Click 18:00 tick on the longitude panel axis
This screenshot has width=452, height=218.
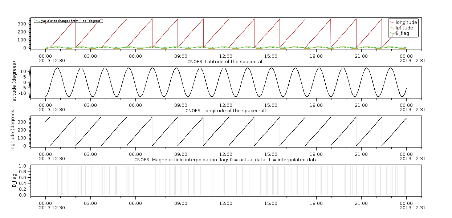click(316, 154)
